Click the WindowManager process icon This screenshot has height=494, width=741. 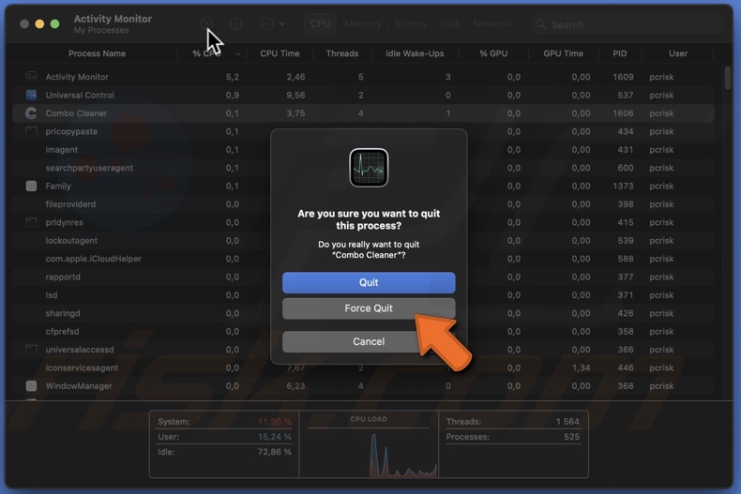tap(31, 386)
